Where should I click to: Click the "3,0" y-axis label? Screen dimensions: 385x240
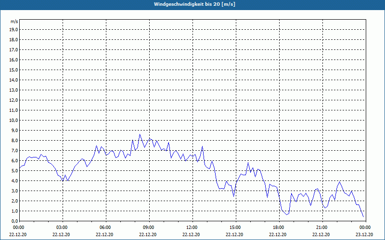pos(14,191)
